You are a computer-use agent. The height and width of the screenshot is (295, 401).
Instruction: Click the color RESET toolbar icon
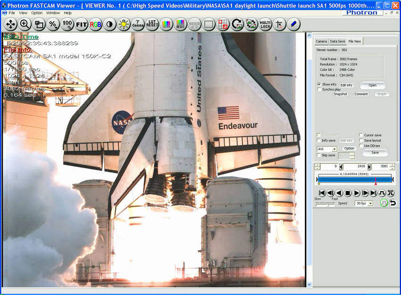(x=180, y=25)
